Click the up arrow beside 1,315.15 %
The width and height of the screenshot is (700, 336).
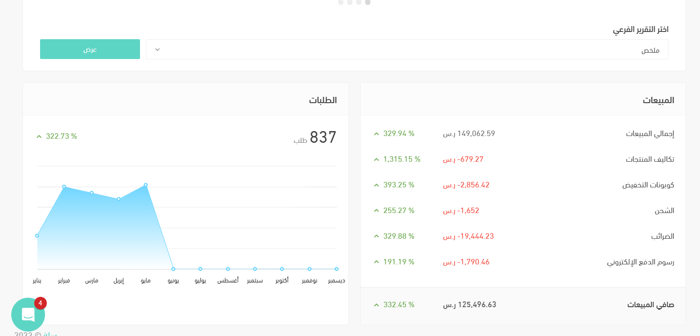pyautogui.click(x=376, y=159)
